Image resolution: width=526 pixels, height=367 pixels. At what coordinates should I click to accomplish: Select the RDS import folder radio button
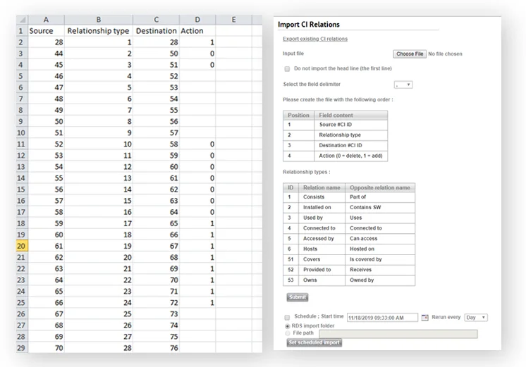pyautogui.click(x=287, y=326)
